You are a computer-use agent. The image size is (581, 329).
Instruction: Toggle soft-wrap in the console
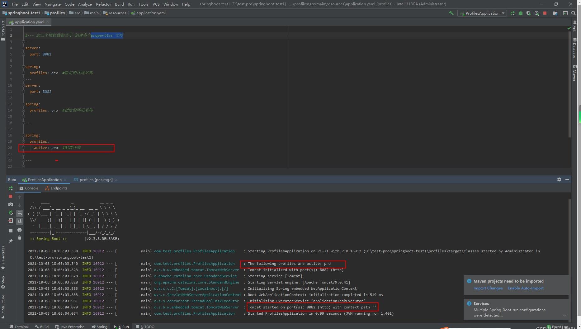(x=20, y=213)
